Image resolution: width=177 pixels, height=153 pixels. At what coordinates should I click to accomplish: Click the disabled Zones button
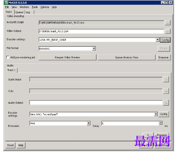164,49
